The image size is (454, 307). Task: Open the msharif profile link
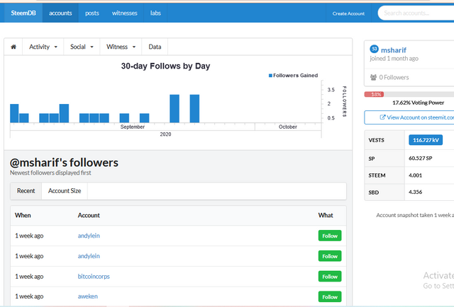coord(394,50)
